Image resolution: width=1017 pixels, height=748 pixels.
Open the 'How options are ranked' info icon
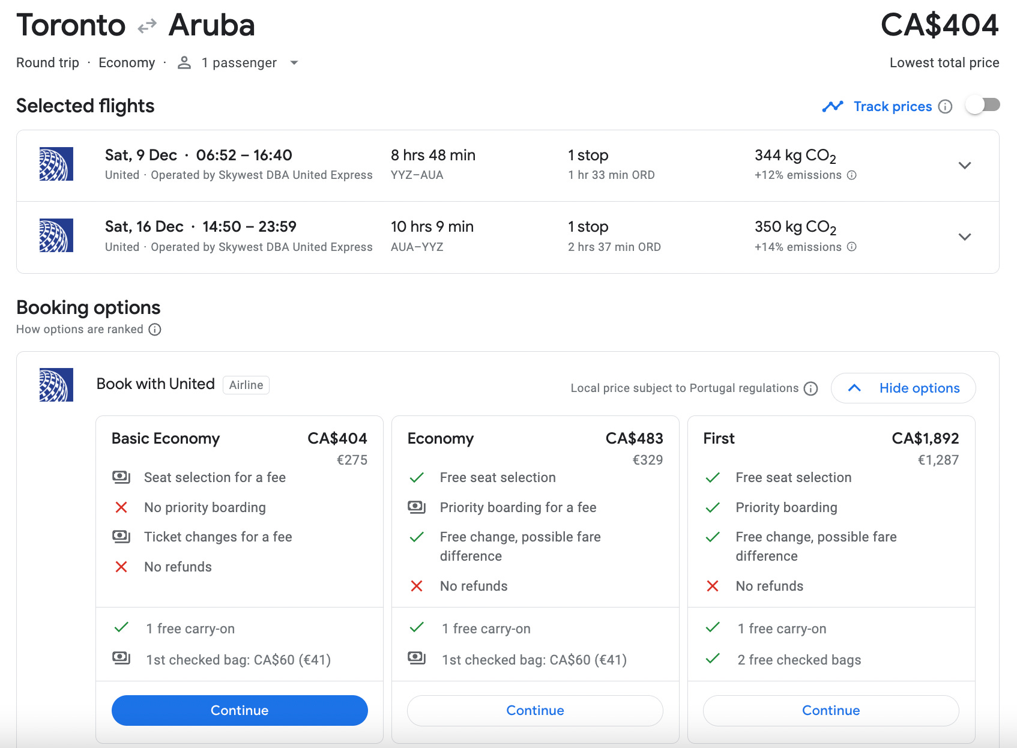(x=155, y=330)
